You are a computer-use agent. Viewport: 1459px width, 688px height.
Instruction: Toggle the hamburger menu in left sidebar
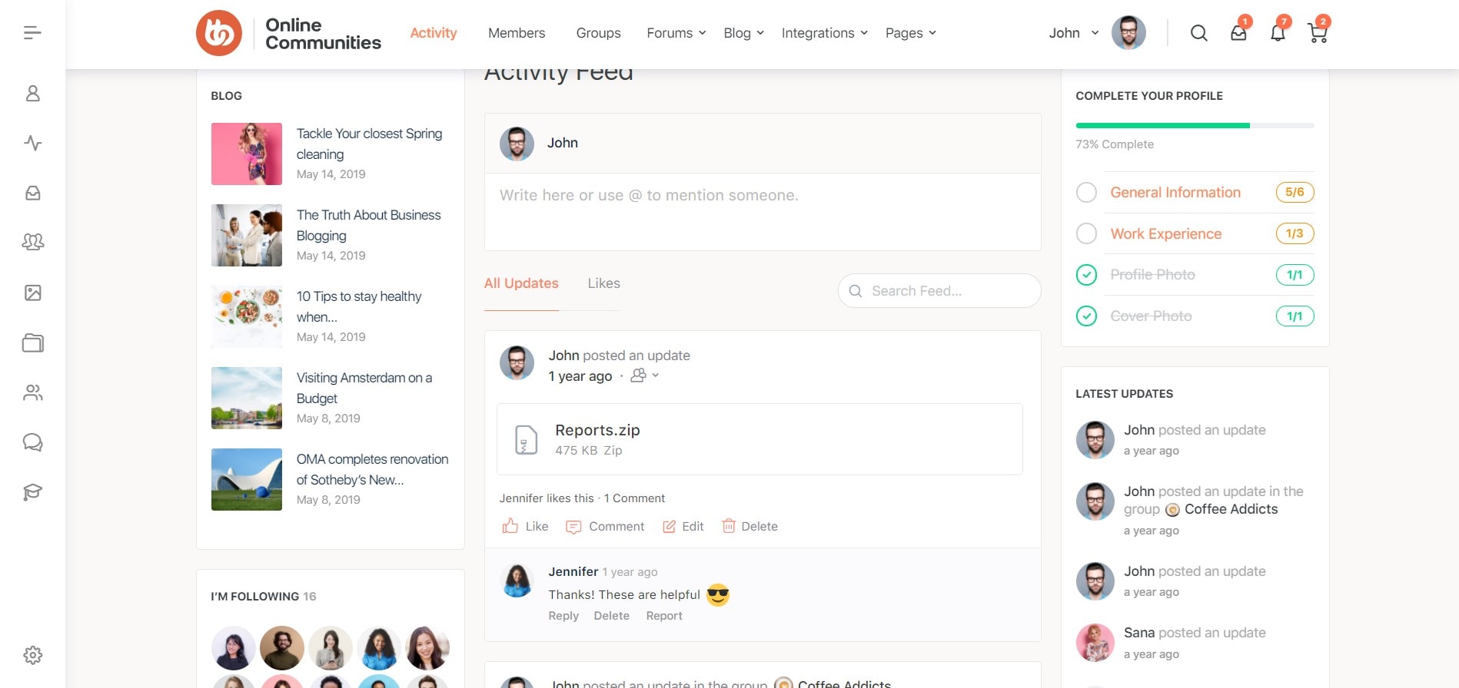point(32,32)
